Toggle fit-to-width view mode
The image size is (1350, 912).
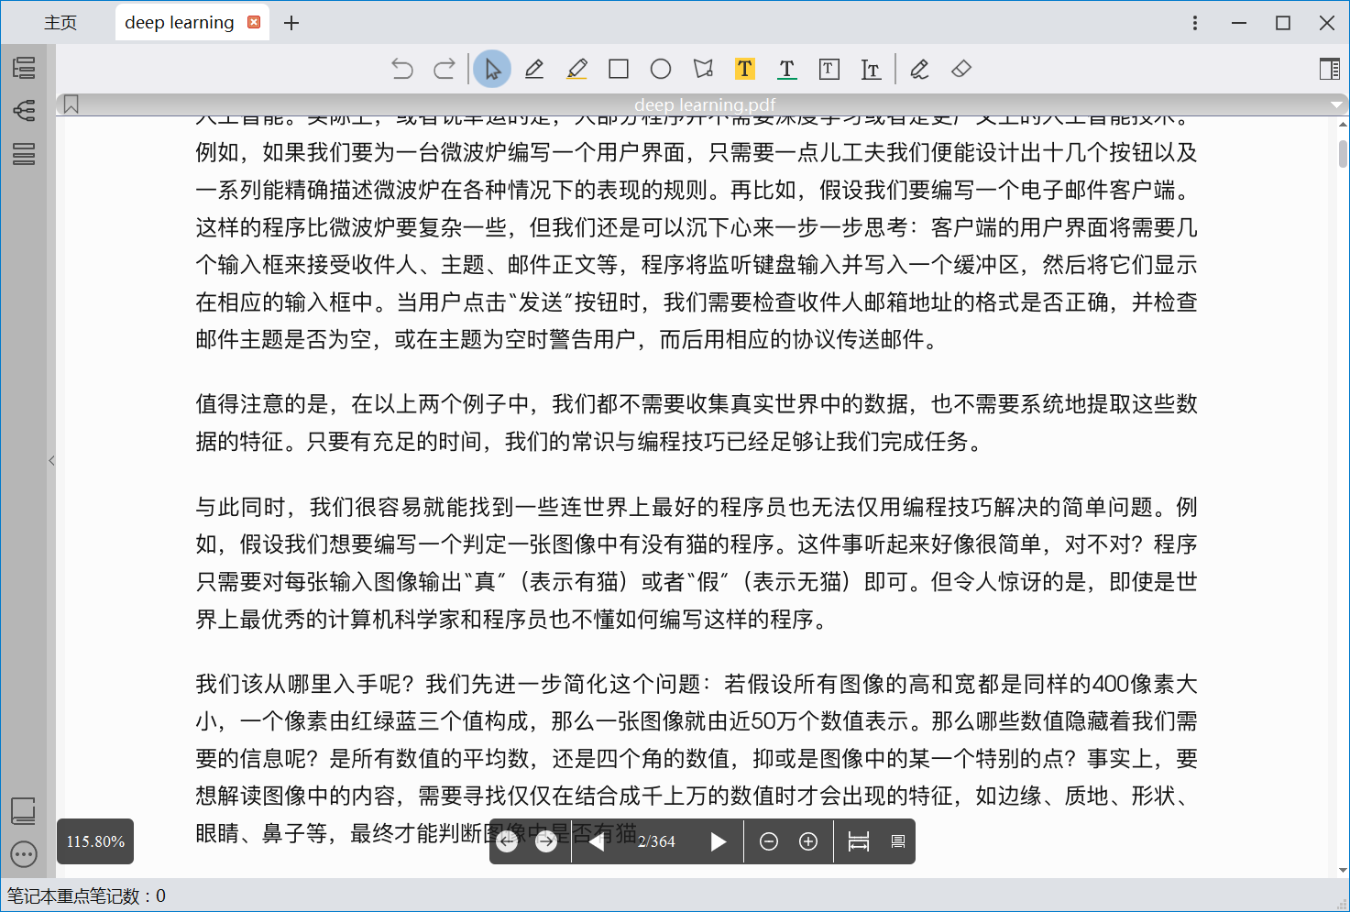point(858,841)
